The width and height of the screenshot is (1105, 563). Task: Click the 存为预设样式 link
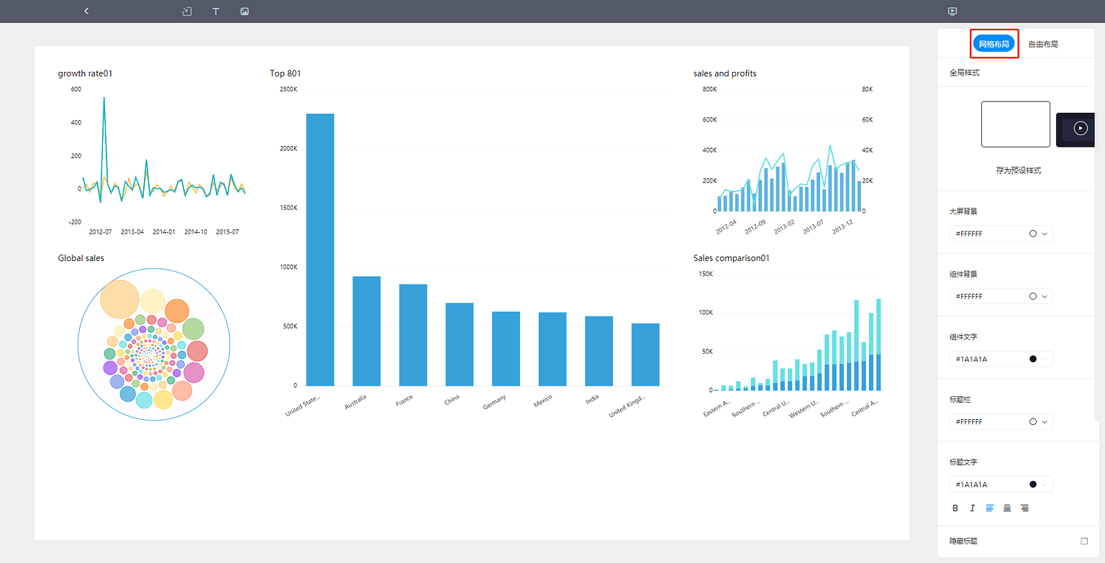click(x=1018, y=170)
